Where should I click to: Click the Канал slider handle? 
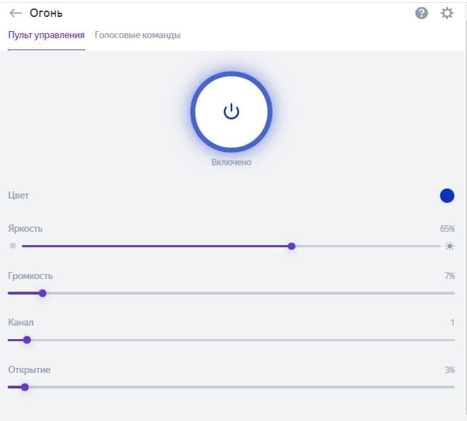pyautogui.click(x=27, y=340)
